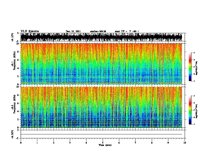Viewport: 208px width, 160px height.
Task: Click the "station=MAM" label
Action: point(98,31)
